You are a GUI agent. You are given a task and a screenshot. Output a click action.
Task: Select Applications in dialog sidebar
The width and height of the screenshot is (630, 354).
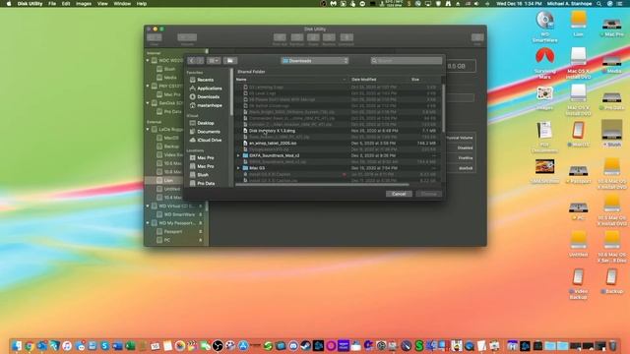tap(210, 88)
